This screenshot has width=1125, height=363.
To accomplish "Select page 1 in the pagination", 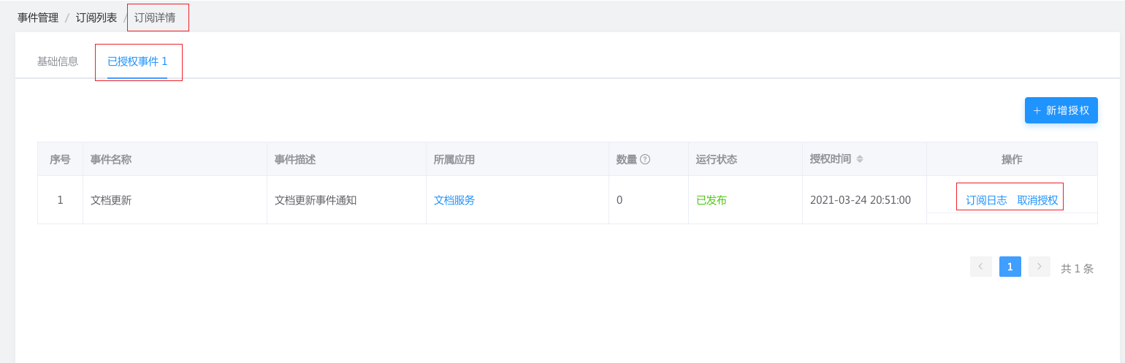I will click(x=1010, y=267).
